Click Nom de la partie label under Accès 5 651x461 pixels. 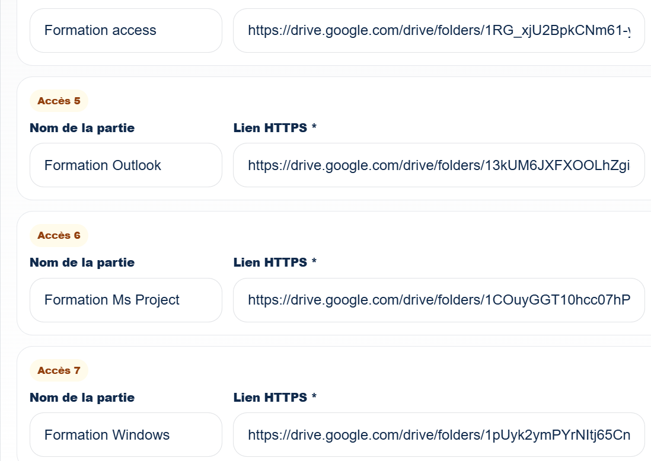point(82,128)
